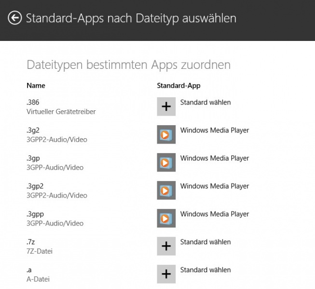
Task: Click Windows Media Player icon for .3g2
Action: click(x=166, y=134)
